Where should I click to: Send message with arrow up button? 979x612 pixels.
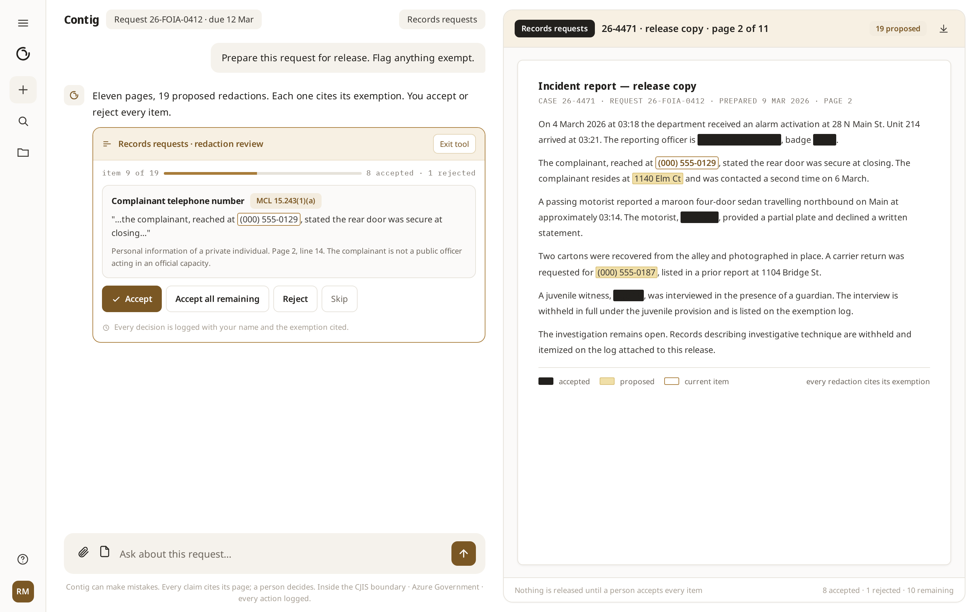tap(464, 553)
